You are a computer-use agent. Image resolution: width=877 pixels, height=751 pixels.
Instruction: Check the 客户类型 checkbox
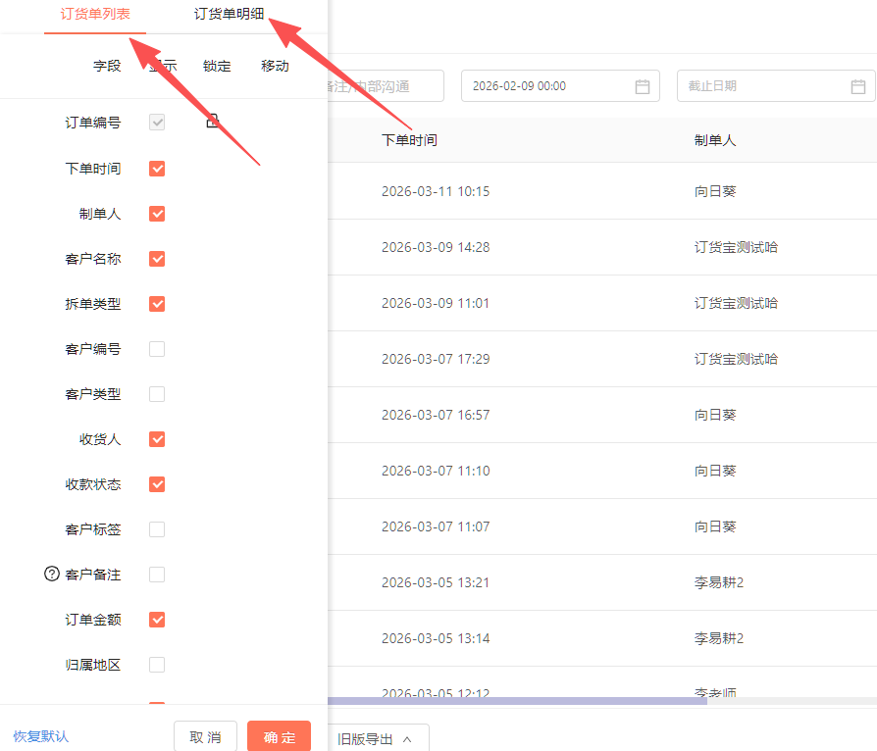pyautogui.click(x=157, y=394)
